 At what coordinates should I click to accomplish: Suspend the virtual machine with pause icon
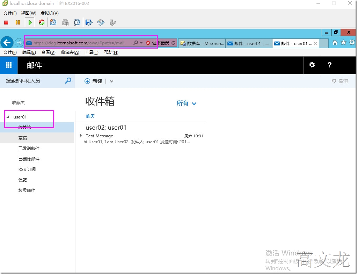[17, 22]
